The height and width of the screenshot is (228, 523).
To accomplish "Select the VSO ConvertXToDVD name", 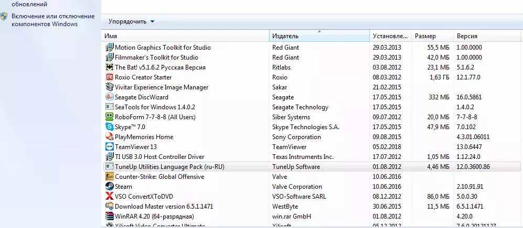I will [144, 197].
